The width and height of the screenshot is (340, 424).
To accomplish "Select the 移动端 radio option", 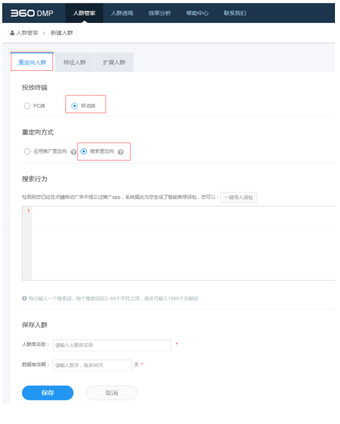I will pyautogui.click(x=75, y=105).
